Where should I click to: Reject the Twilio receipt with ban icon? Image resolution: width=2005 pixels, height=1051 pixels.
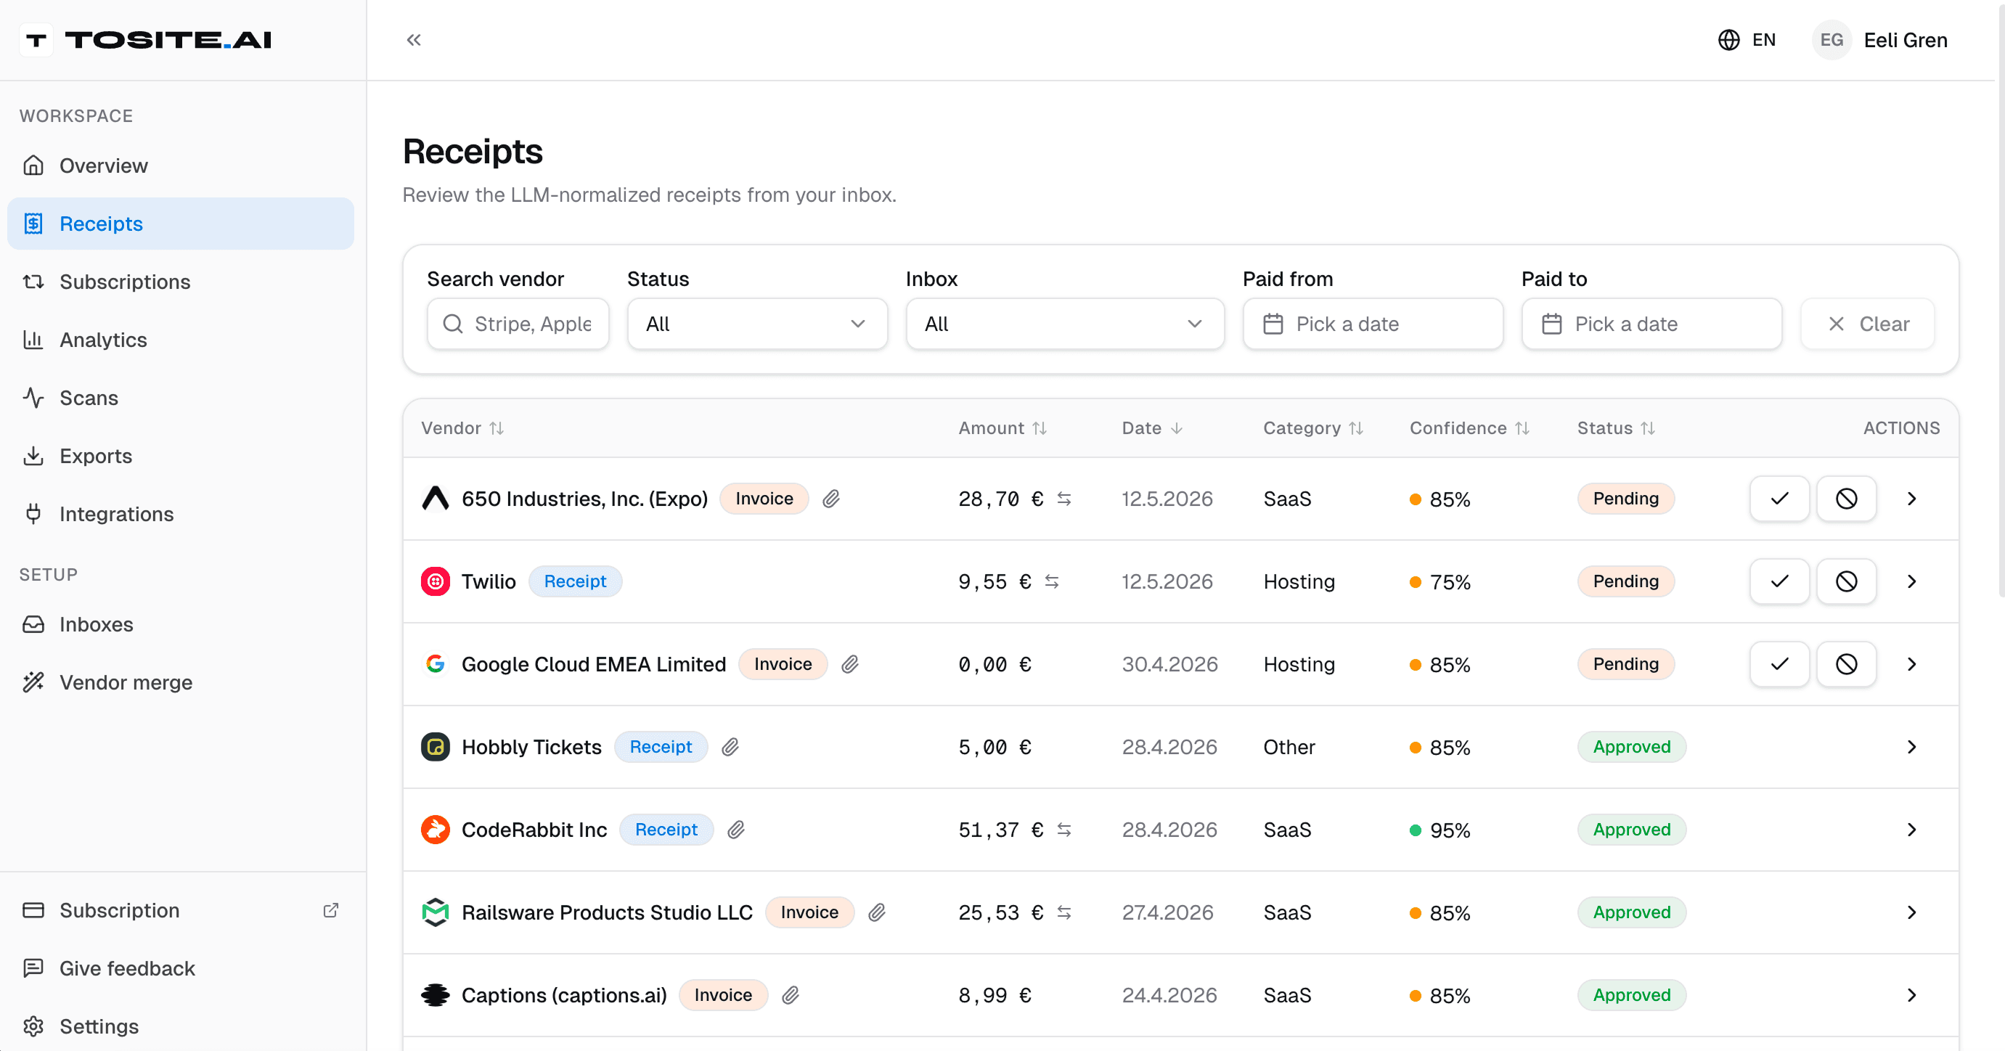1846,581
